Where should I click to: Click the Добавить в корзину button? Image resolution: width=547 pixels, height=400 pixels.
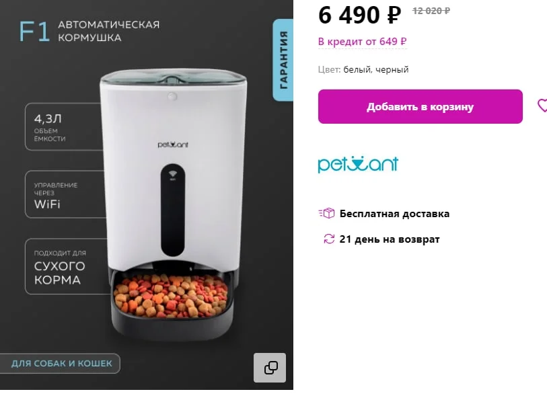[x=420, y=107]
